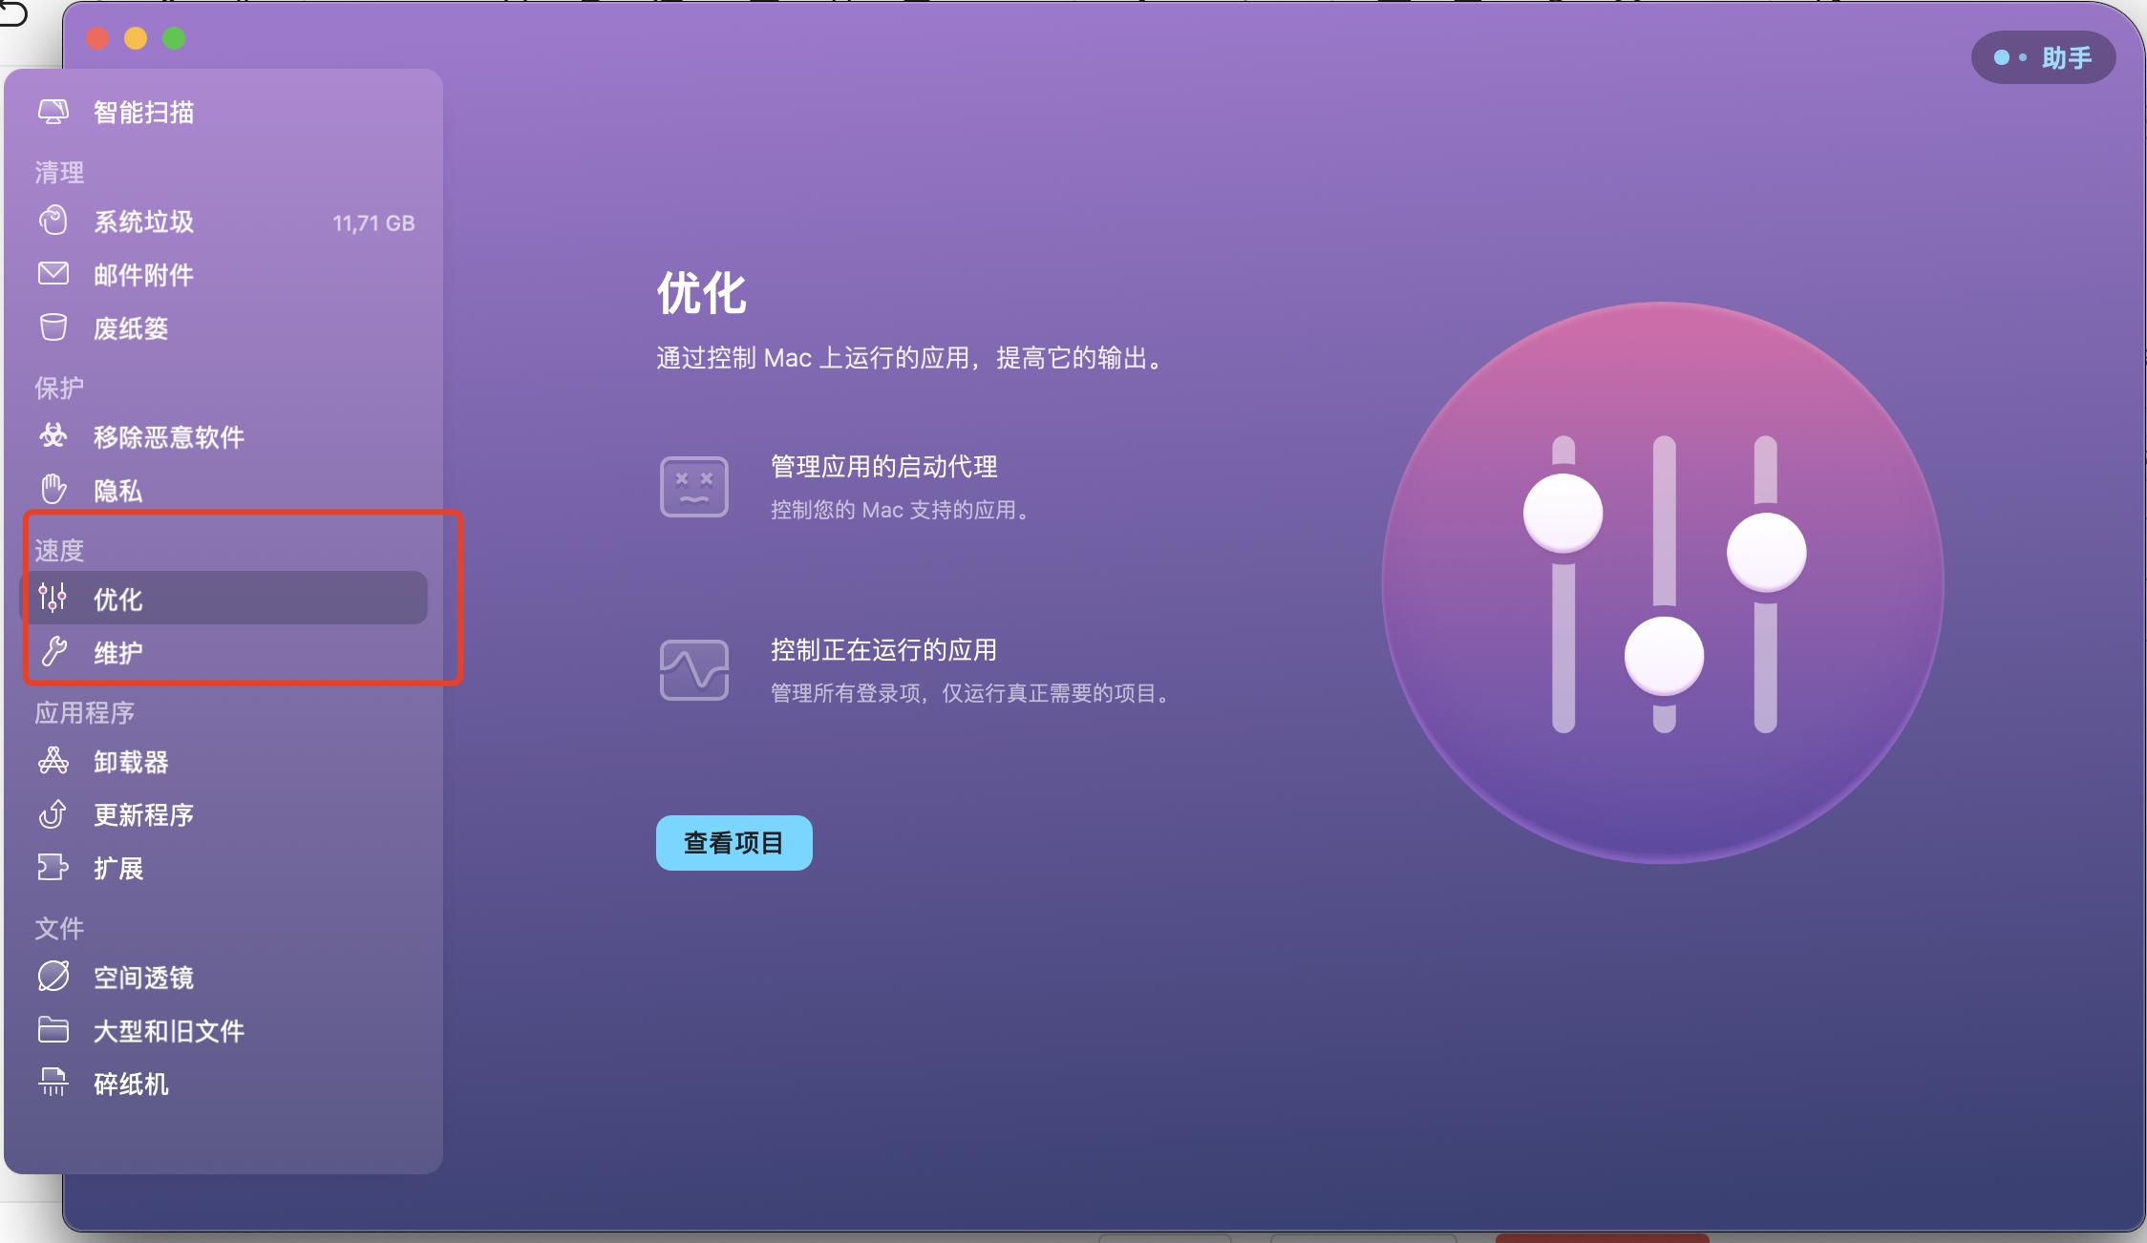This screenshot has width=2147, height=1243.
Task: Open the 隐私 hand icon
Action: tap(54, 490)
